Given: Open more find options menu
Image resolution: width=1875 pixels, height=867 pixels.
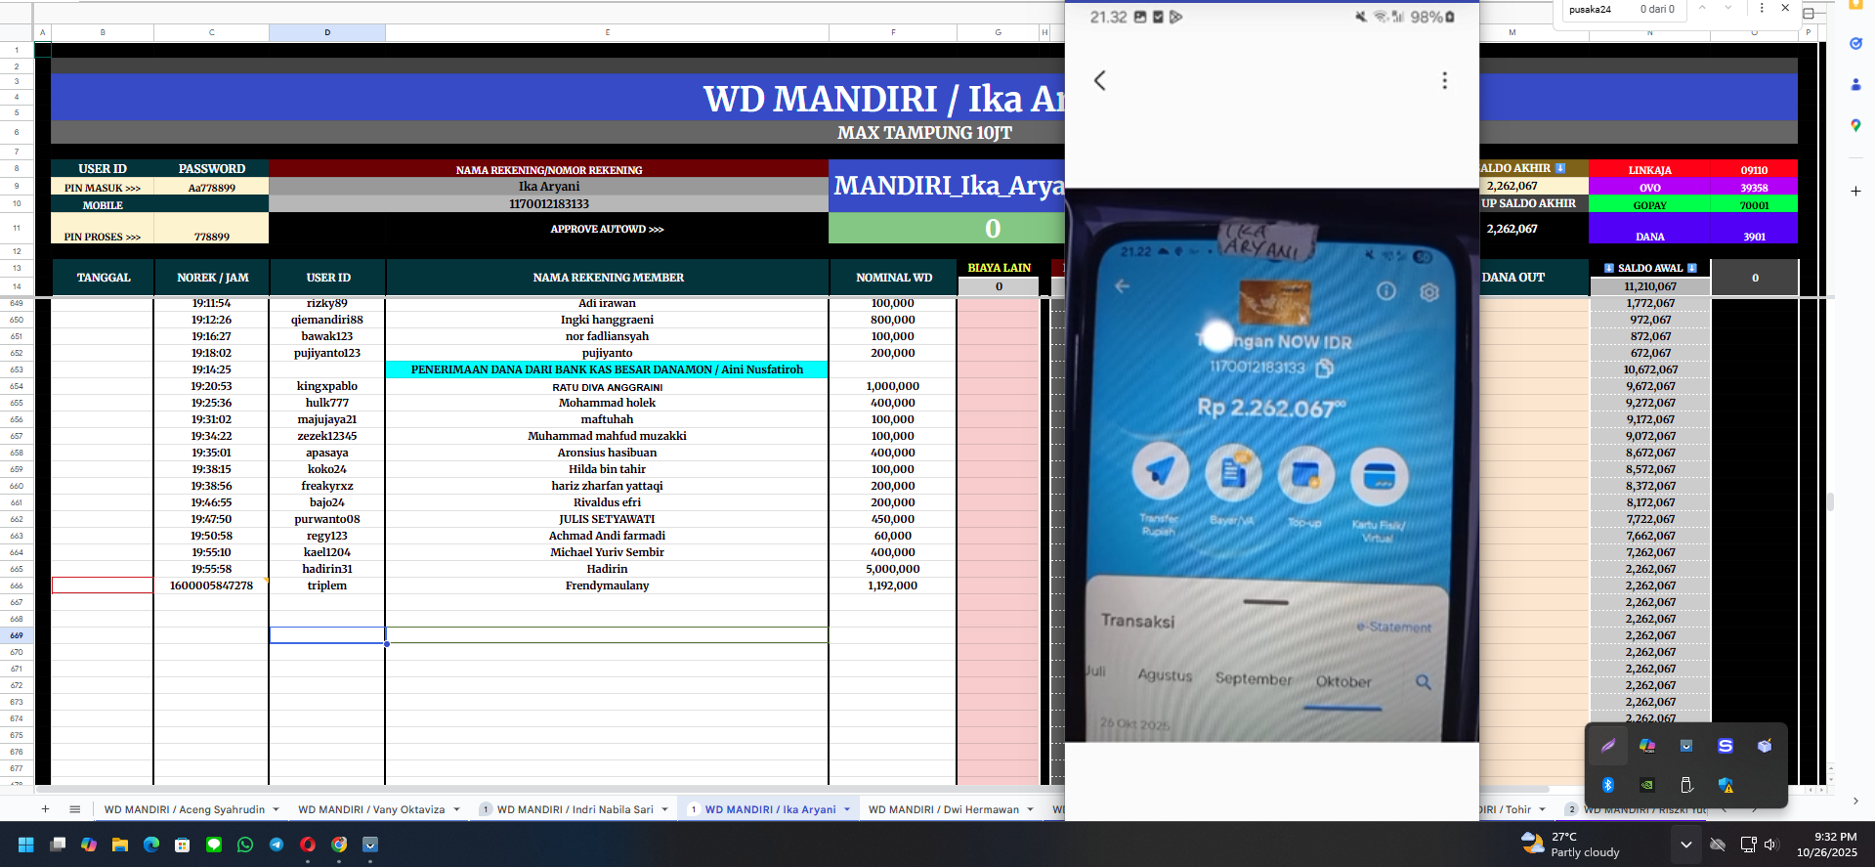Looking at the screenshot, I should [1762, 9].
